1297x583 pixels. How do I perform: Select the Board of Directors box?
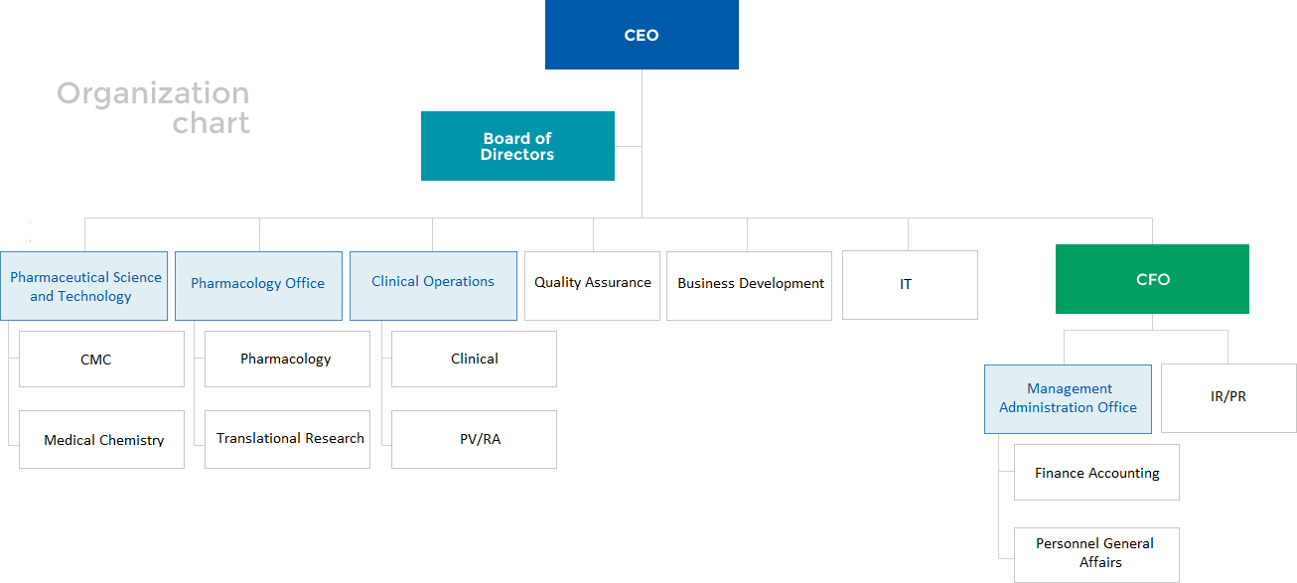(x=517, y=146)
